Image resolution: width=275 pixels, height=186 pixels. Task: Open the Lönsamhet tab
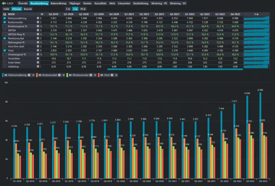pos(124,3)
